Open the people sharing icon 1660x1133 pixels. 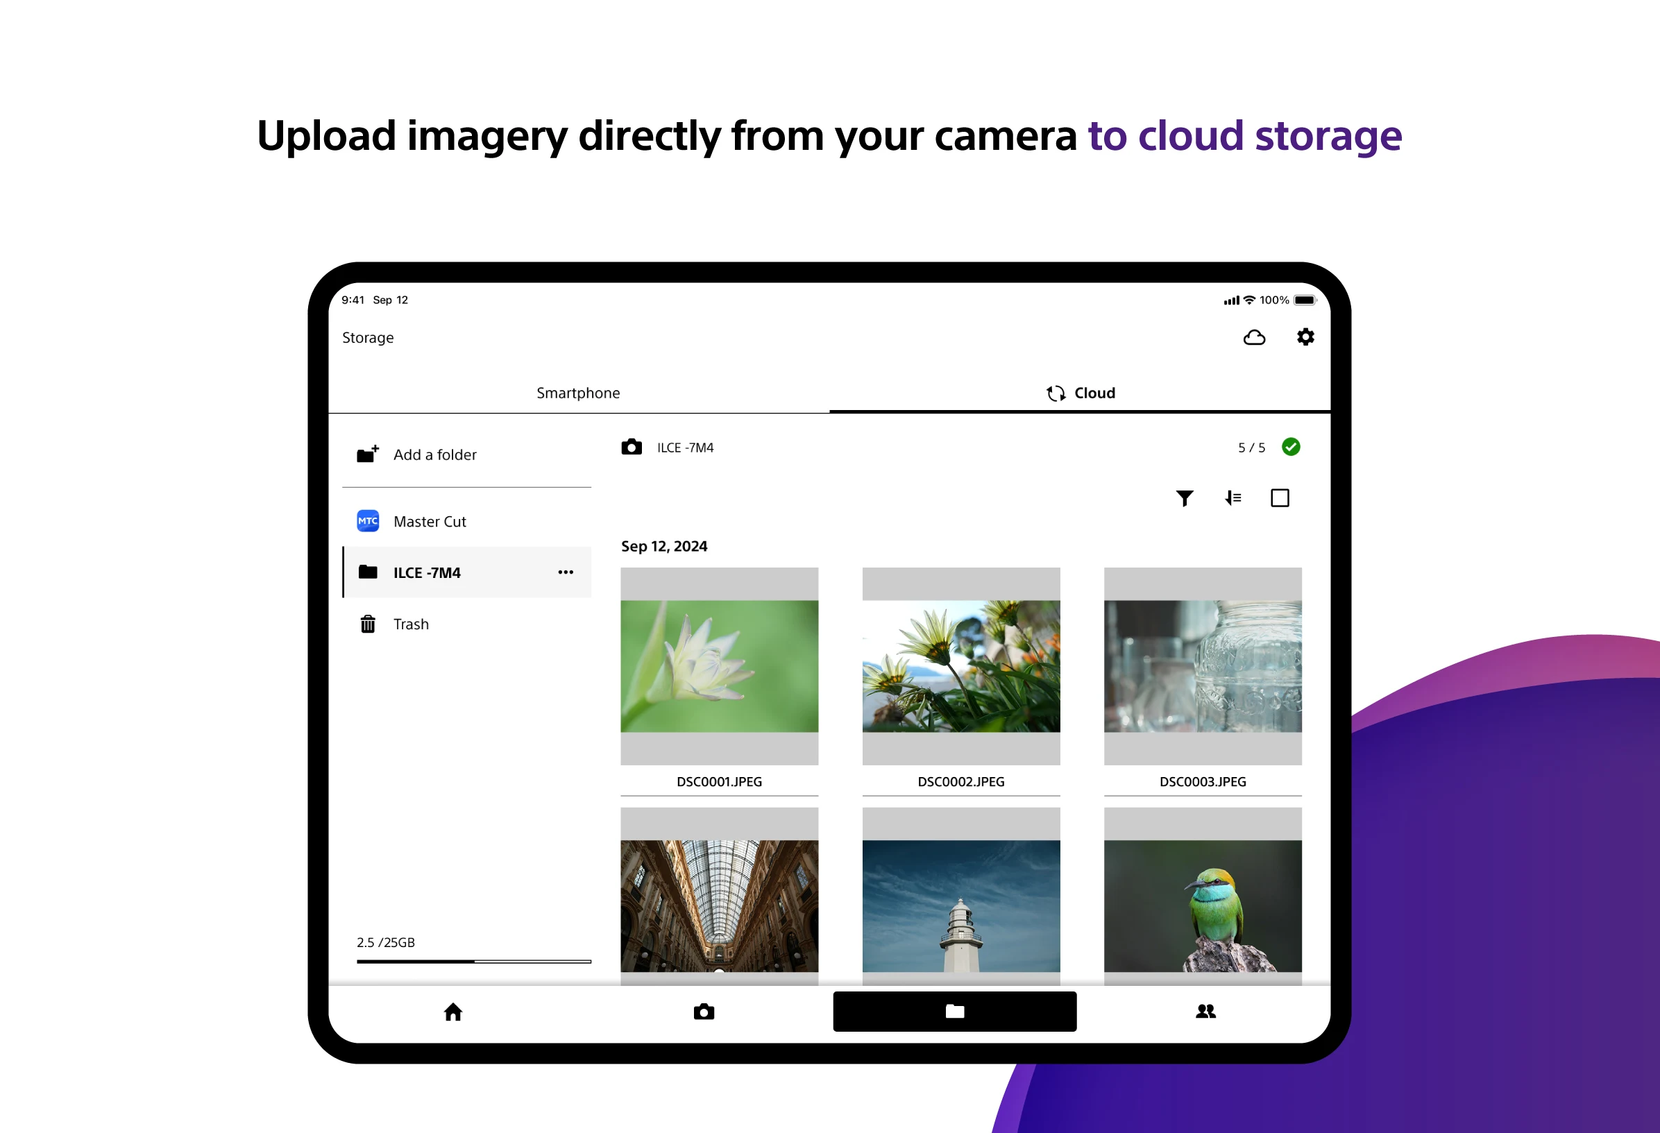pyautogui.click(x=1205, y=1012)
